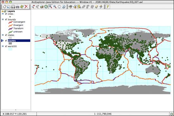174x116 pixels.
Task: Click the grayed Buffer tool icon
Action: (88, 7)
